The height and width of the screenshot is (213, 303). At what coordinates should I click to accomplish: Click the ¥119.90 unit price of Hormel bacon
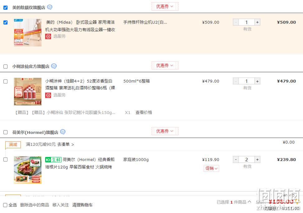click(x=211, y=160)
